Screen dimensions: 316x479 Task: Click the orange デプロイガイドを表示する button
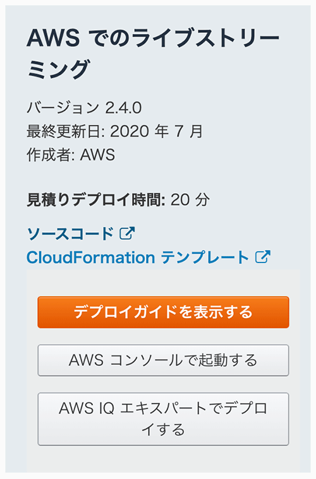coord(163,312)
